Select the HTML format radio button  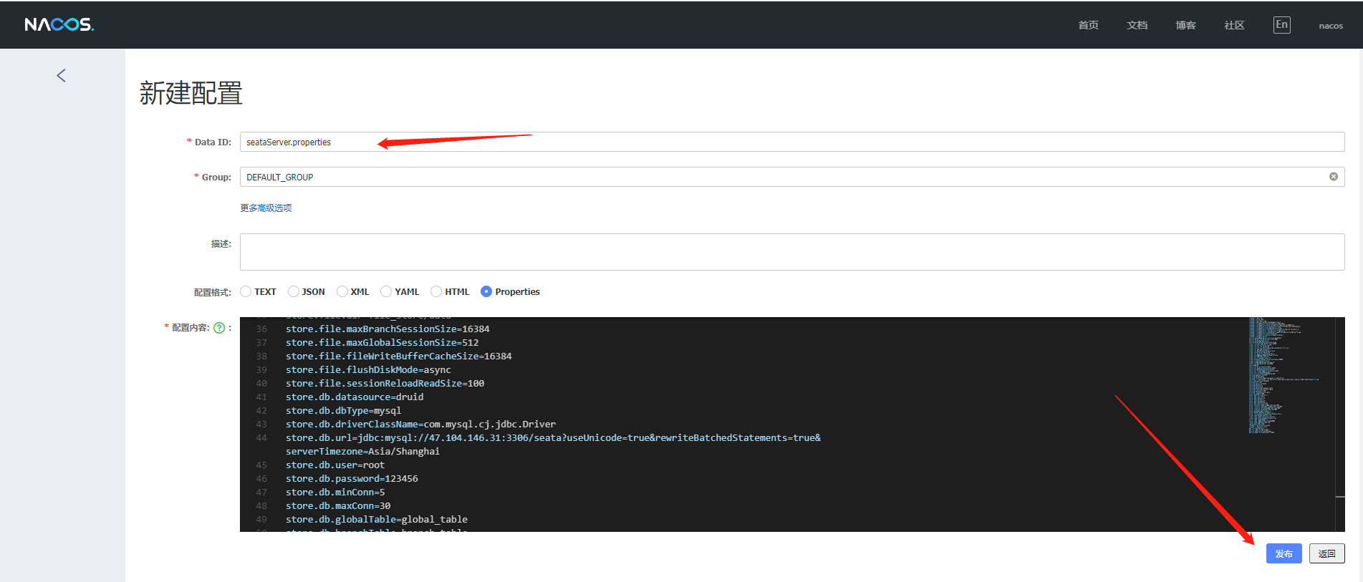[x=436, y=291]
